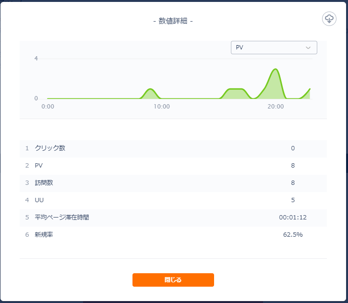
Task: Click the rising chart line at right edge
Action: click(x=306, y=93)
